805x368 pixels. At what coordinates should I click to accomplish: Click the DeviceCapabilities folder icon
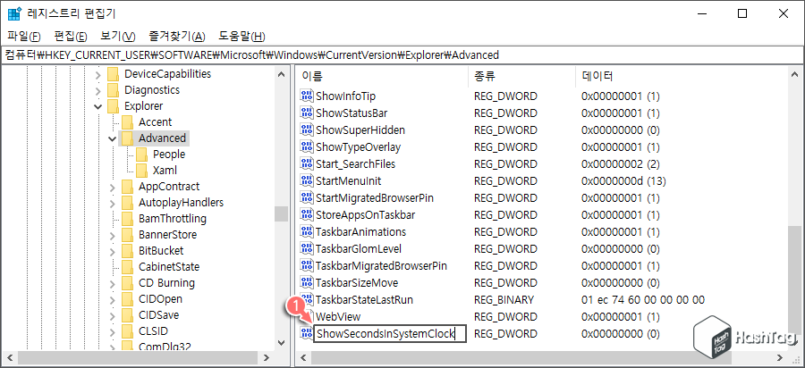pyautogui.click(x=113, y=74)
